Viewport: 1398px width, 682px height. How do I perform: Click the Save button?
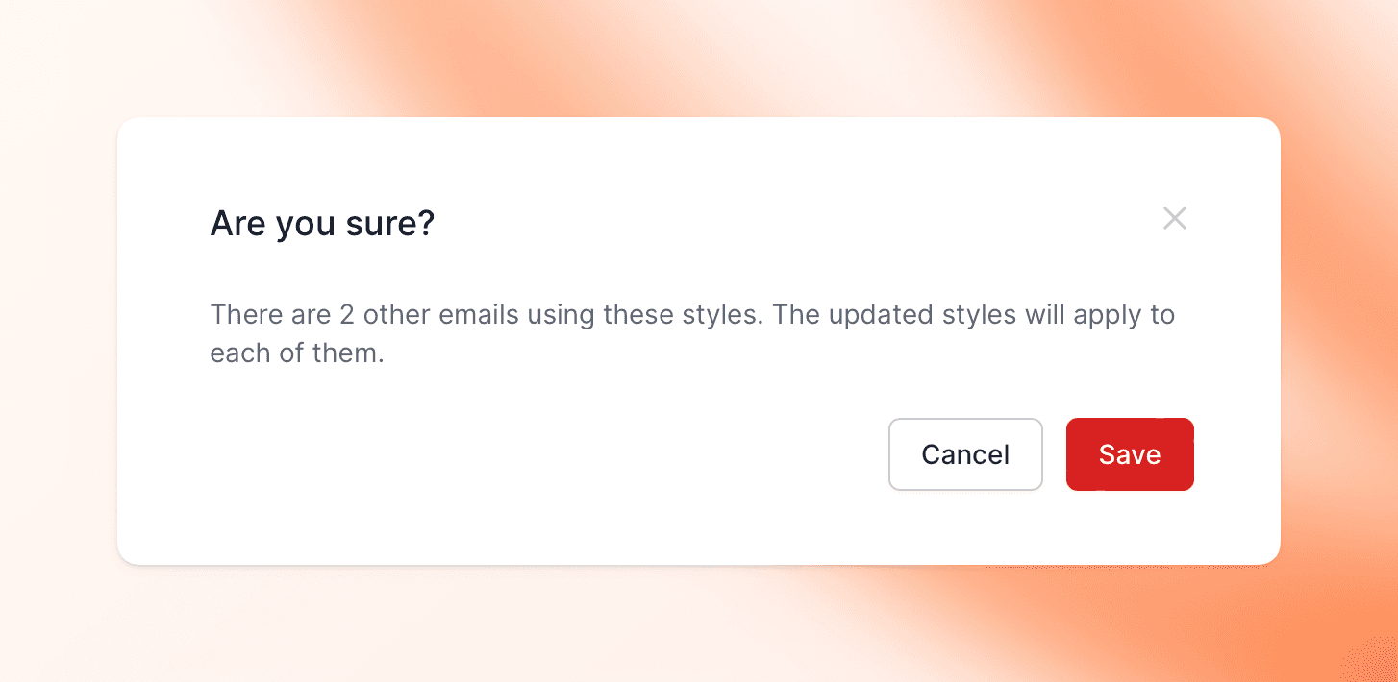click(1130, 454)
